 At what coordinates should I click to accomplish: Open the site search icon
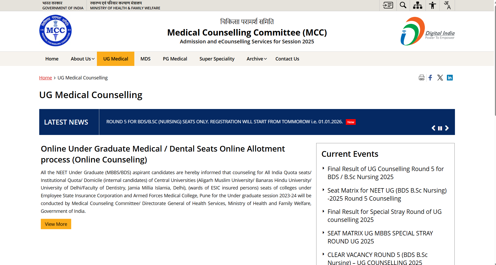[x=403, y=5]
